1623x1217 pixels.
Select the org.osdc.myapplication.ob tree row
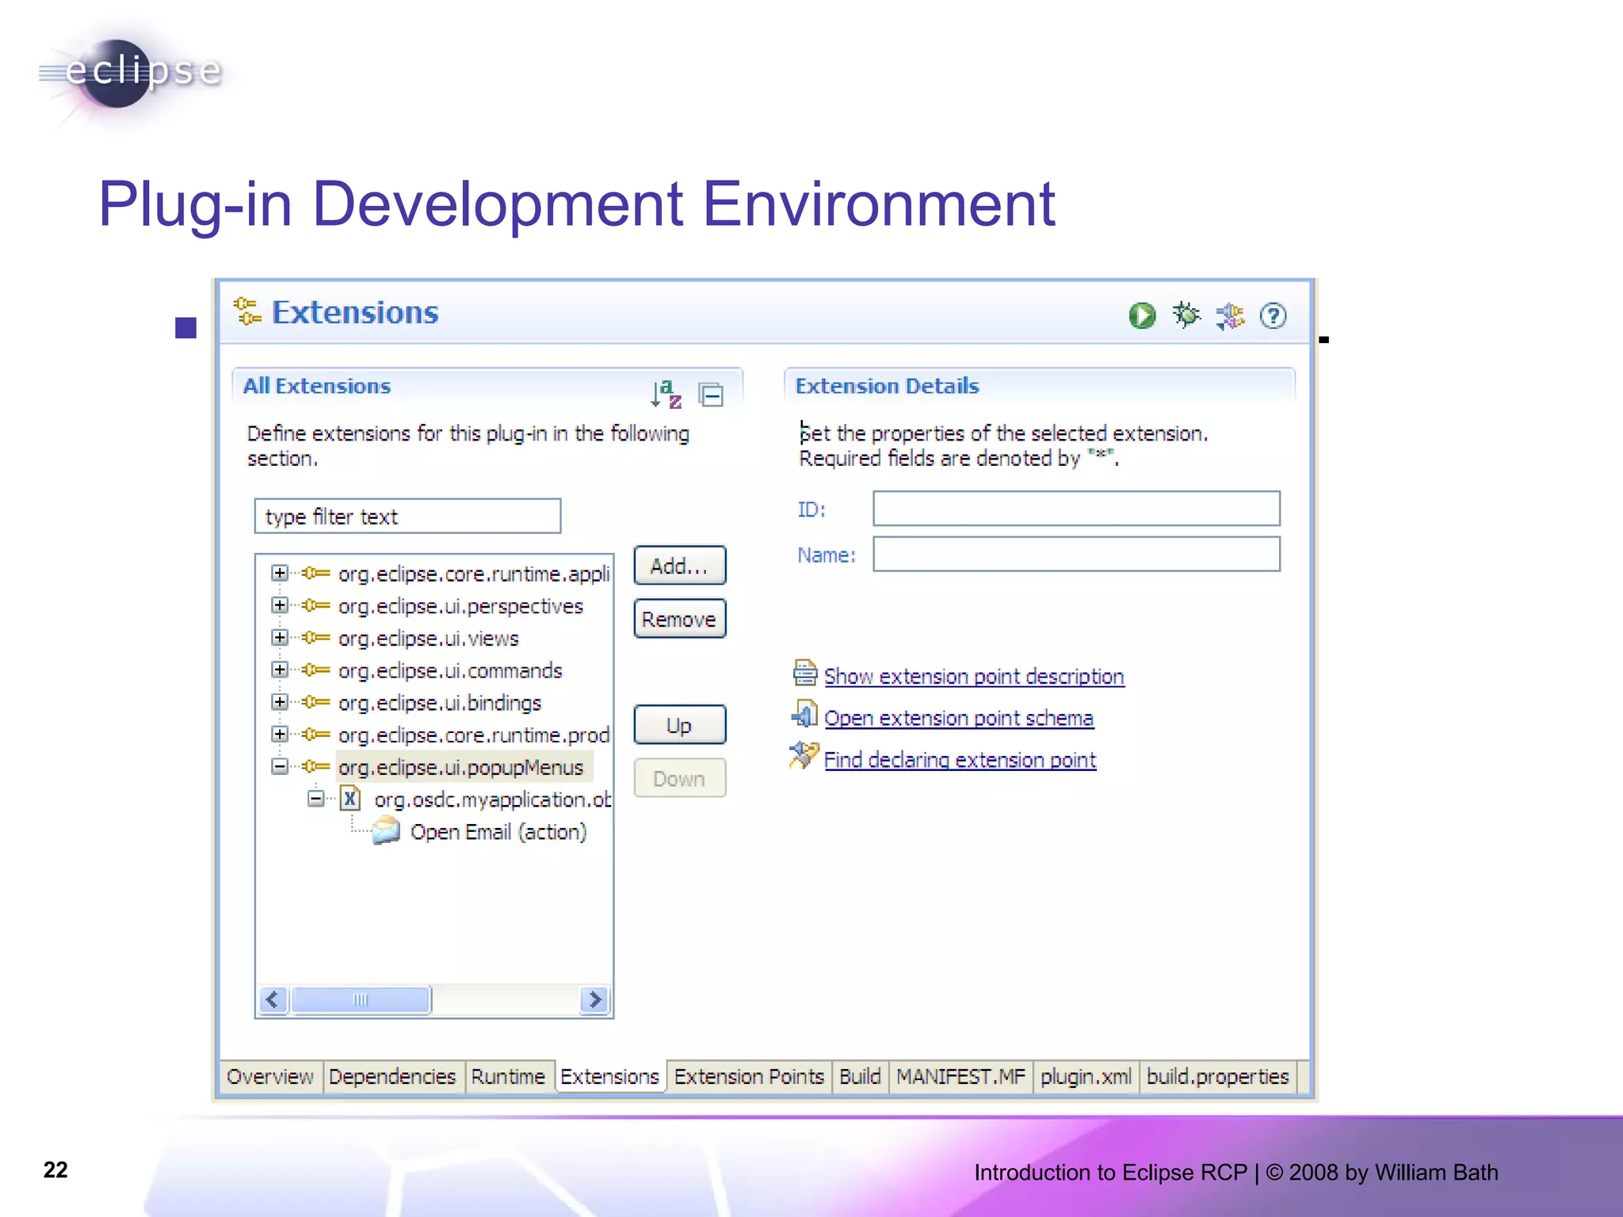[x=492, y=799]
